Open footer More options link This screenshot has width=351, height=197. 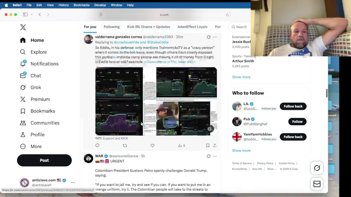(272, 169)
